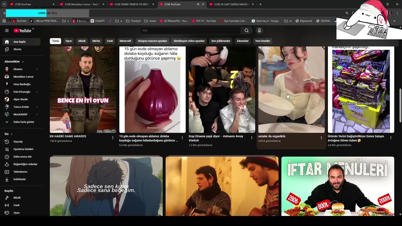The image size is (402, 226).
Task: Show more bookmarks overflow chevron
Action: click(x=394, y=21)
